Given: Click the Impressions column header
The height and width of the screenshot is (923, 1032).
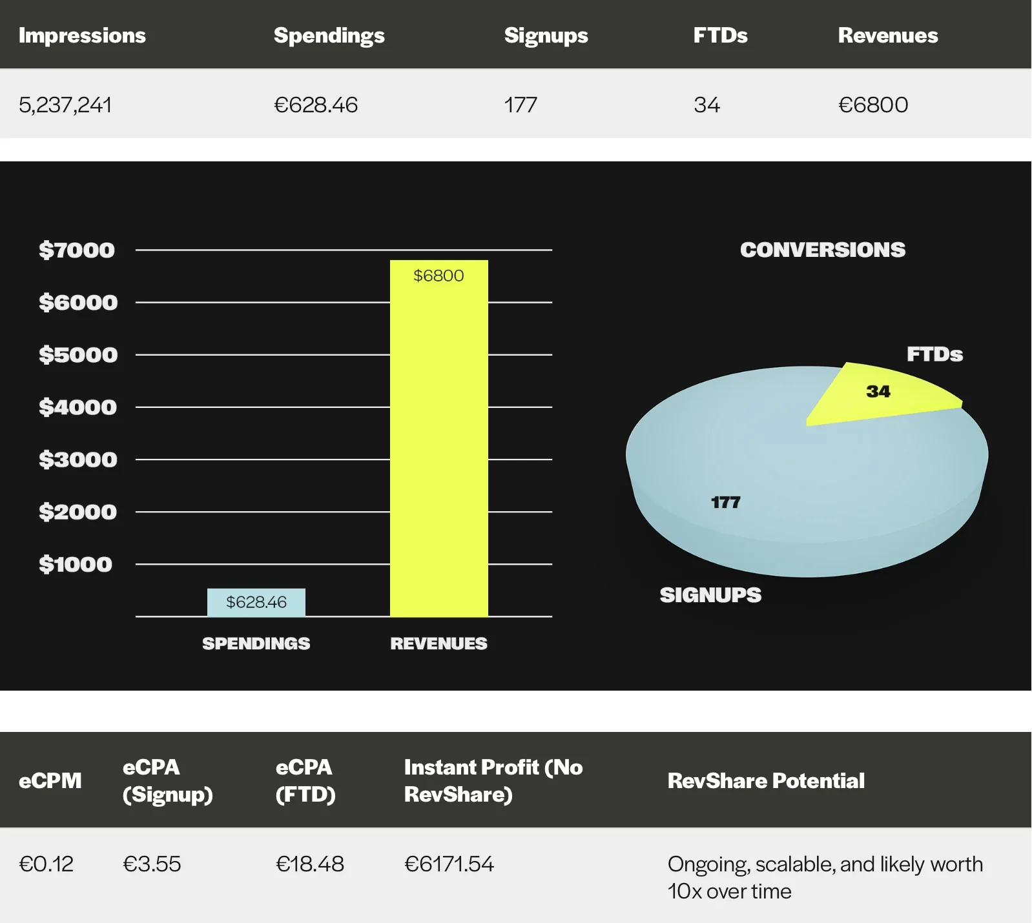Looking at the screenshot, I should coord(82,35).
